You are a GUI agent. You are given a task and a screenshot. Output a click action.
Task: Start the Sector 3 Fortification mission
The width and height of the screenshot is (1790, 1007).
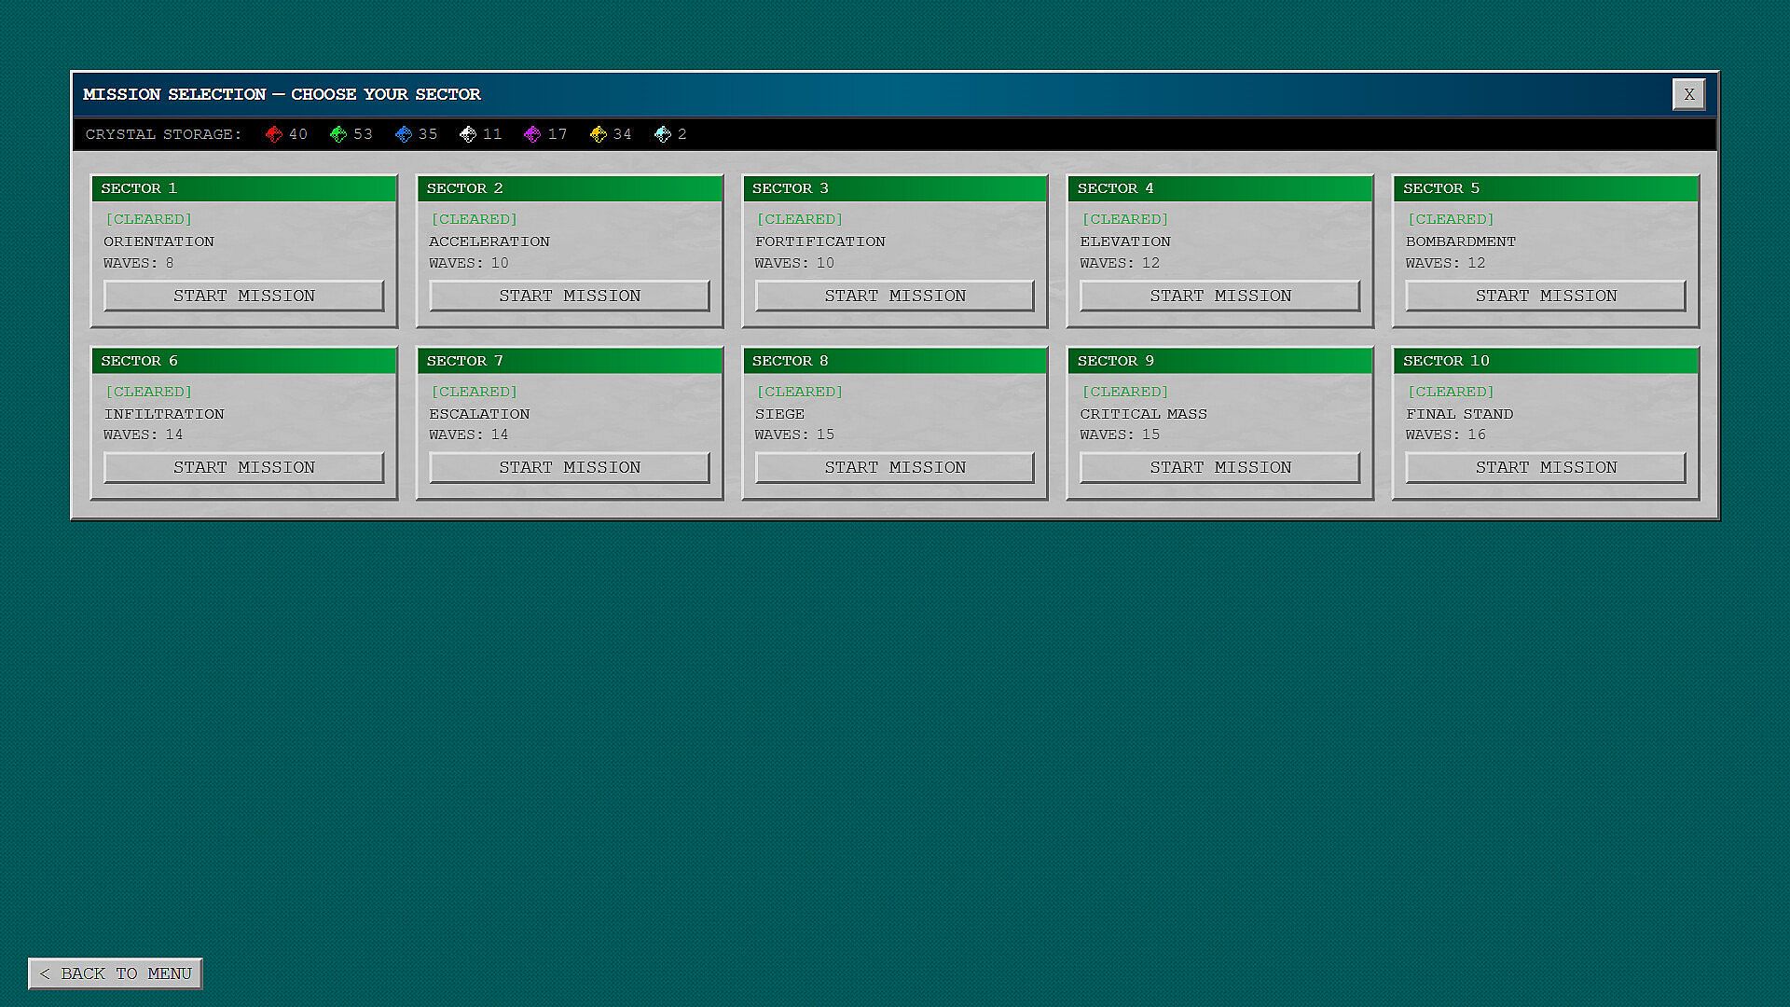(894, 296)
